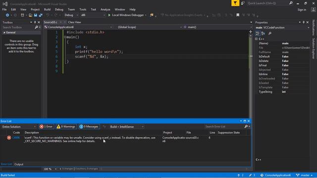Open the Analyze menu
Image resolution: width=317 pixels, height=178 pixels.
[106, 9]
